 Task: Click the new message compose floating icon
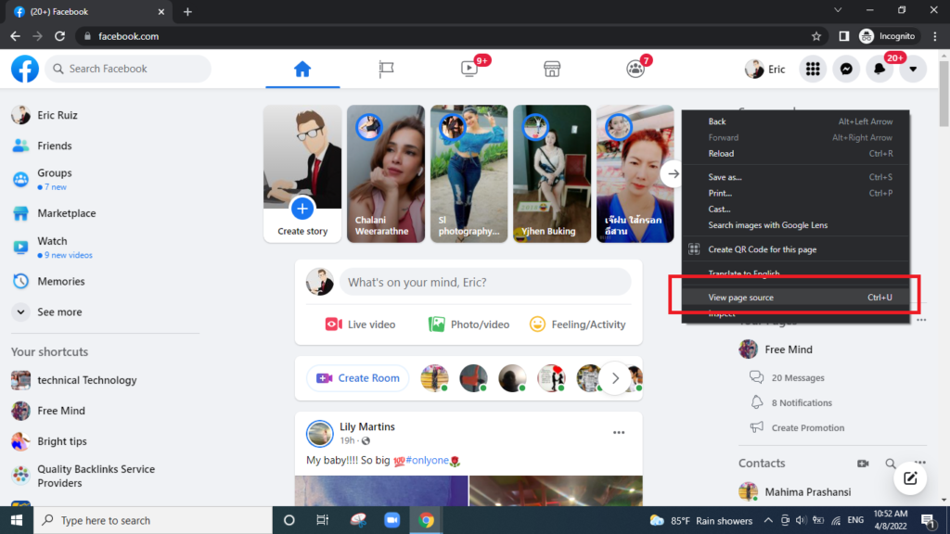910,478
